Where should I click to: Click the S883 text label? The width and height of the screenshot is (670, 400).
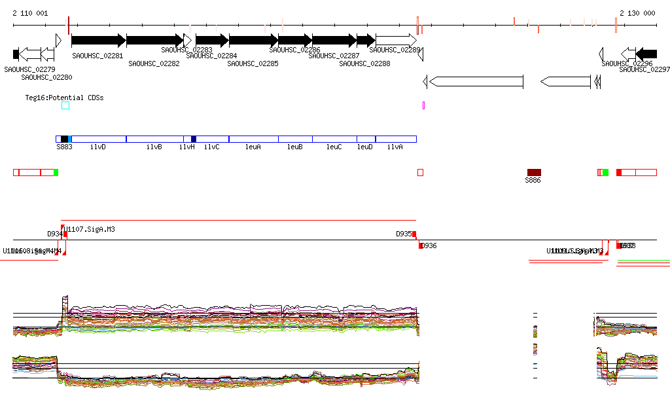point(65,147)
